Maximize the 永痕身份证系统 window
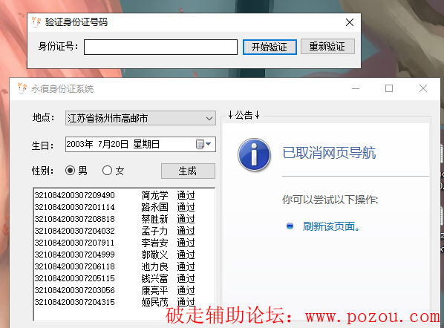444x328 pixels. pyautogui.click(x=389, y=88)
